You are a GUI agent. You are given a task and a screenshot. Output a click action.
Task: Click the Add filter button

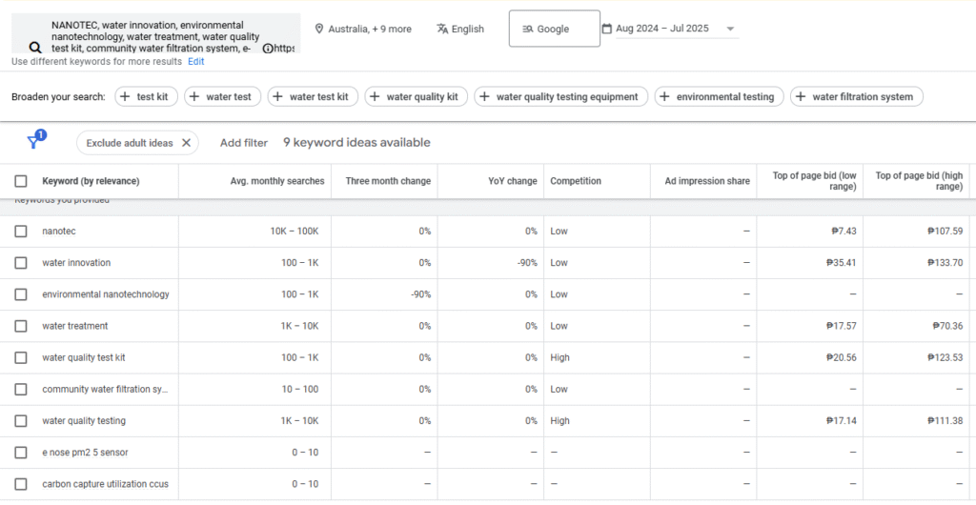(x=244, y=143)
